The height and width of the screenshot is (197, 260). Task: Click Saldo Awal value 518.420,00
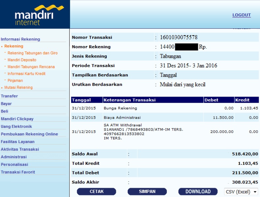pos(245,154)
